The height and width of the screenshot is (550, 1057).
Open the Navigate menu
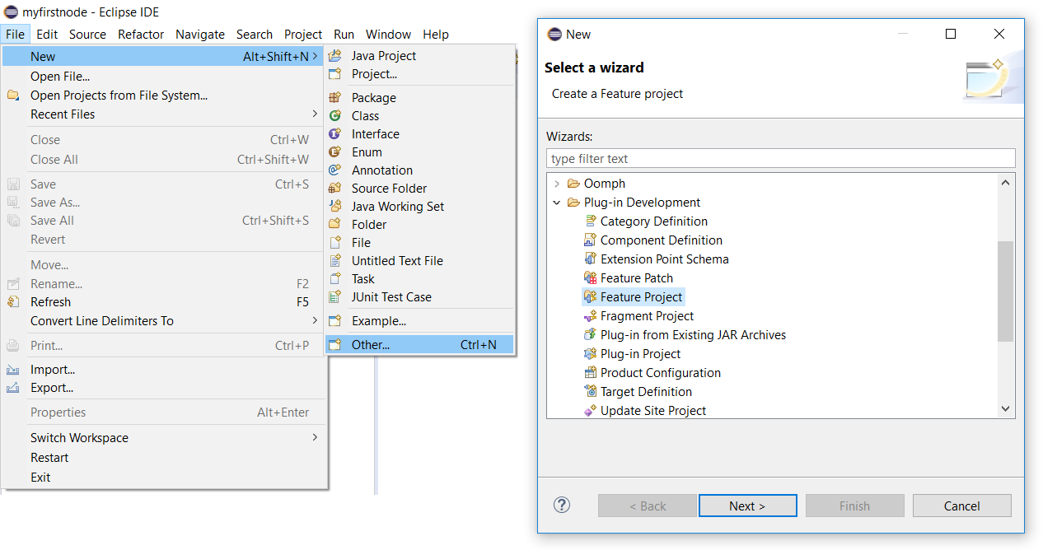tap(200, 35)
